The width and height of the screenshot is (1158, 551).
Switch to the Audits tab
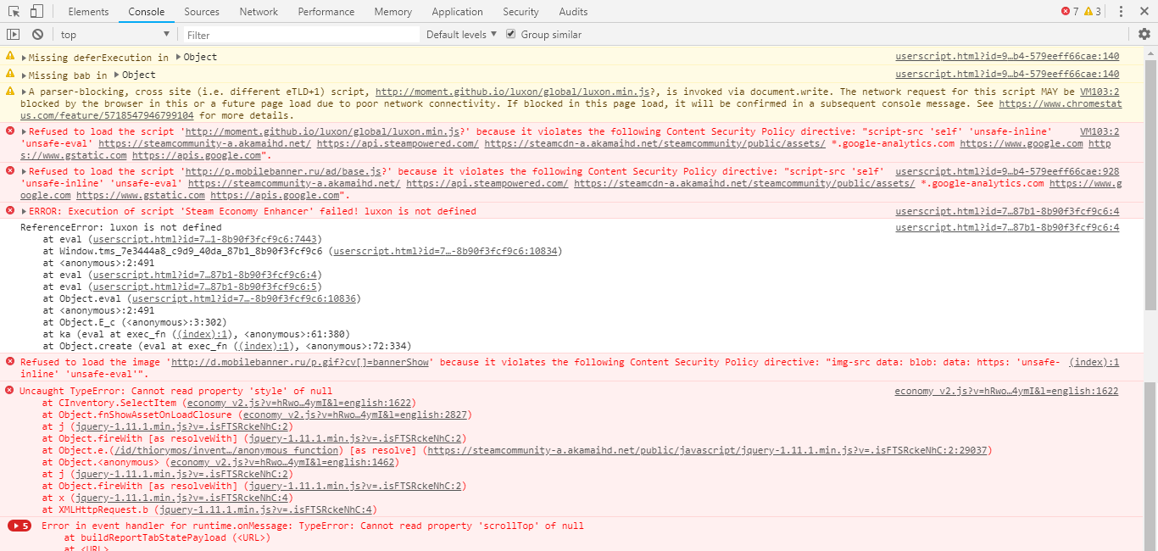pos(573,12)
